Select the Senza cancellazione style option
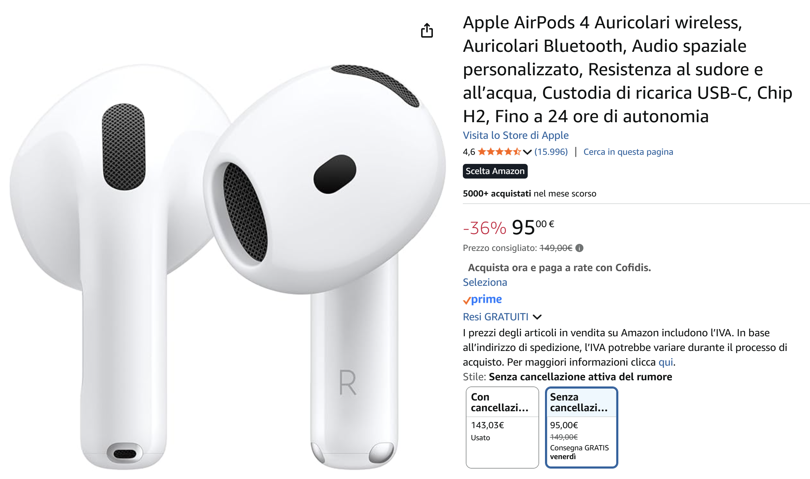 click(x=581, y=427)
